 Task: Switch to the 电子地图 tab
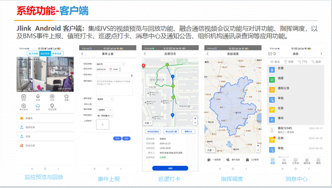tap(33, 54)
